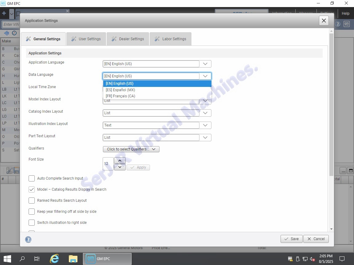The height and width of the screenshot is (265, 354).
Task: Expand the Illustration Index Layout dropdown
Action: (x=205, y=125)
